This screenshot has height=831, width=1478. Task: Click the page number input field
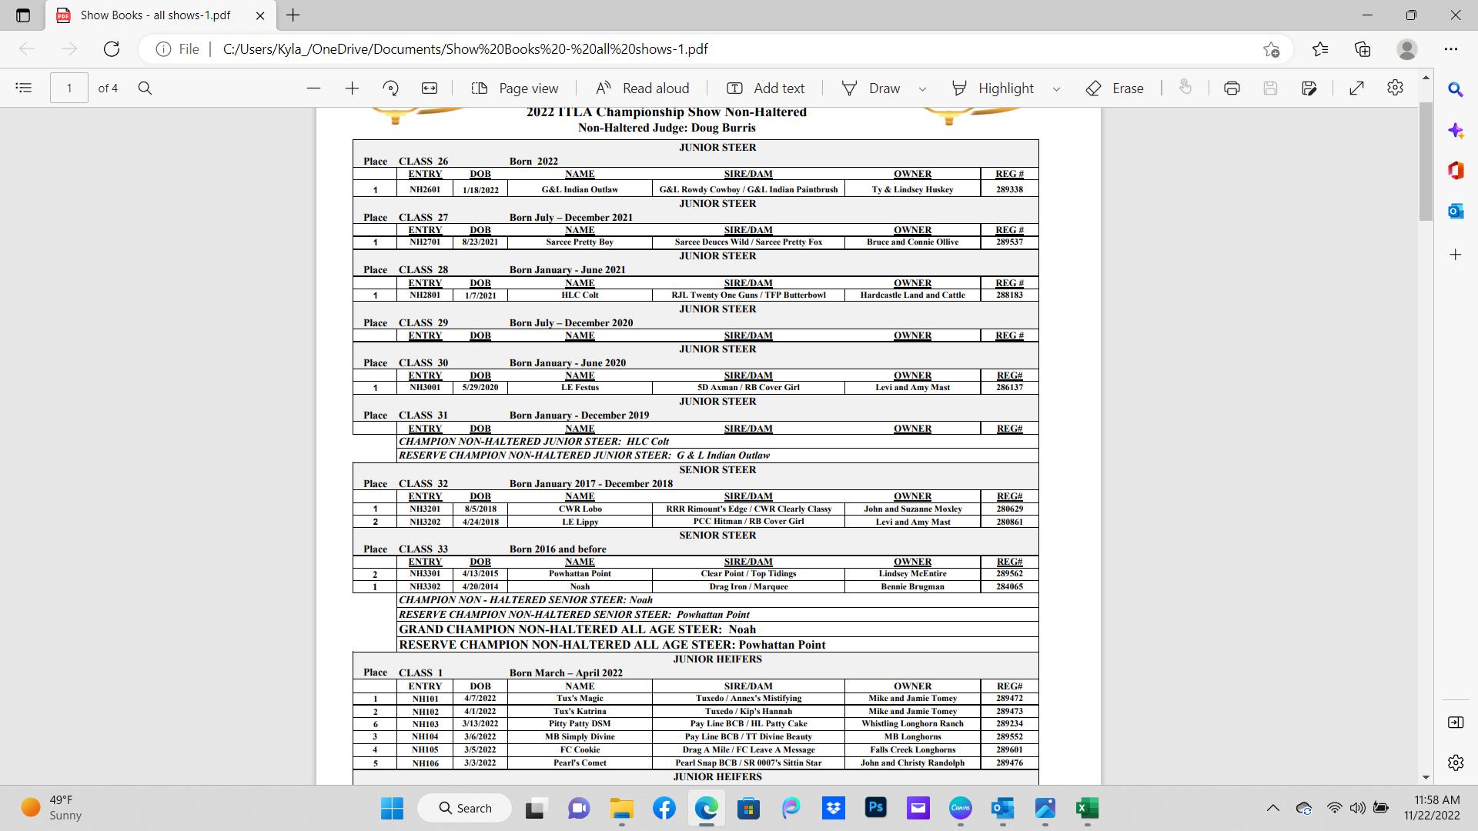point(69,88)
